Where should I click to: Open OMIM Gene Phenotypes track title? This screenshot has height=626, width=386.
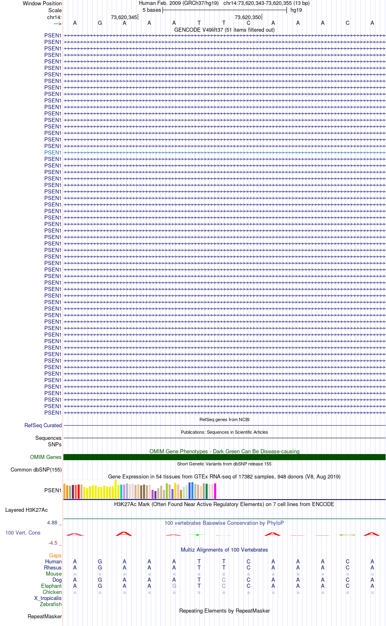[x=224, y=452]
